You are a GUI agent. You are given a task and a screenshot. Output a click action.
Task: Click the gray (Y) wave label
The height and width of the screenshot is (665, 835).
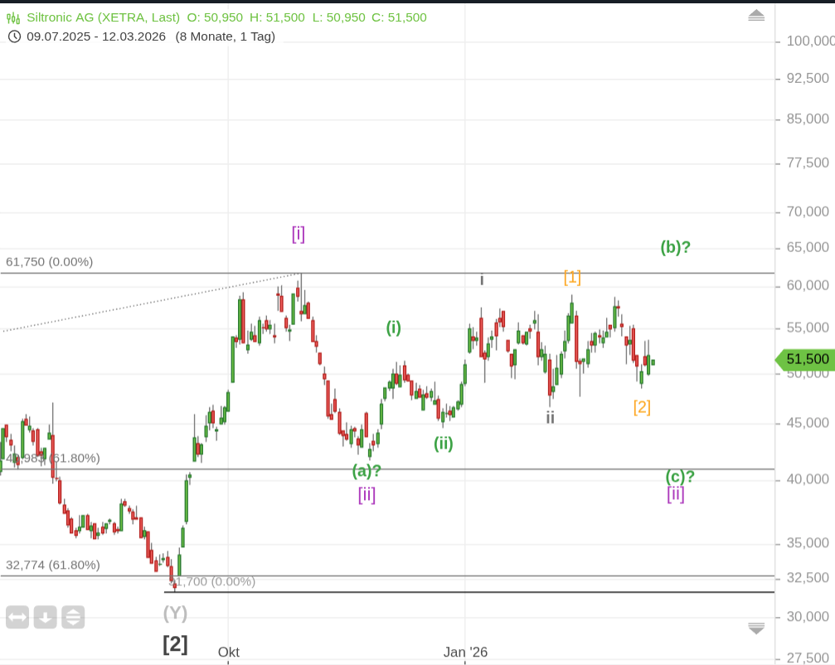click(175, 613)
